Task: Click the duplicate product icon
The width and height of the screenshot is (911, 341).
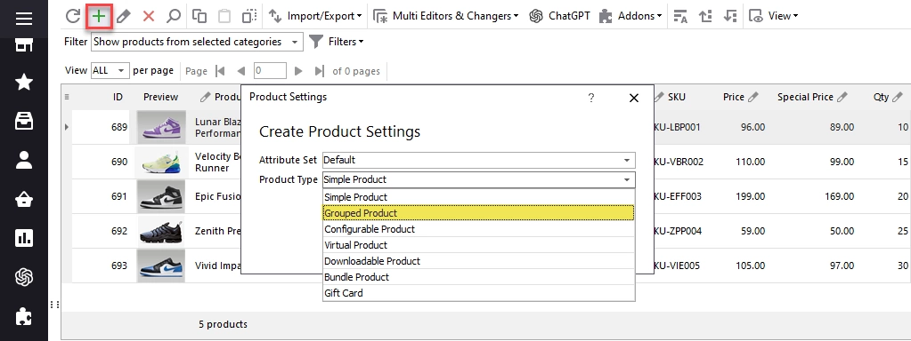Action: pos(249,16)
